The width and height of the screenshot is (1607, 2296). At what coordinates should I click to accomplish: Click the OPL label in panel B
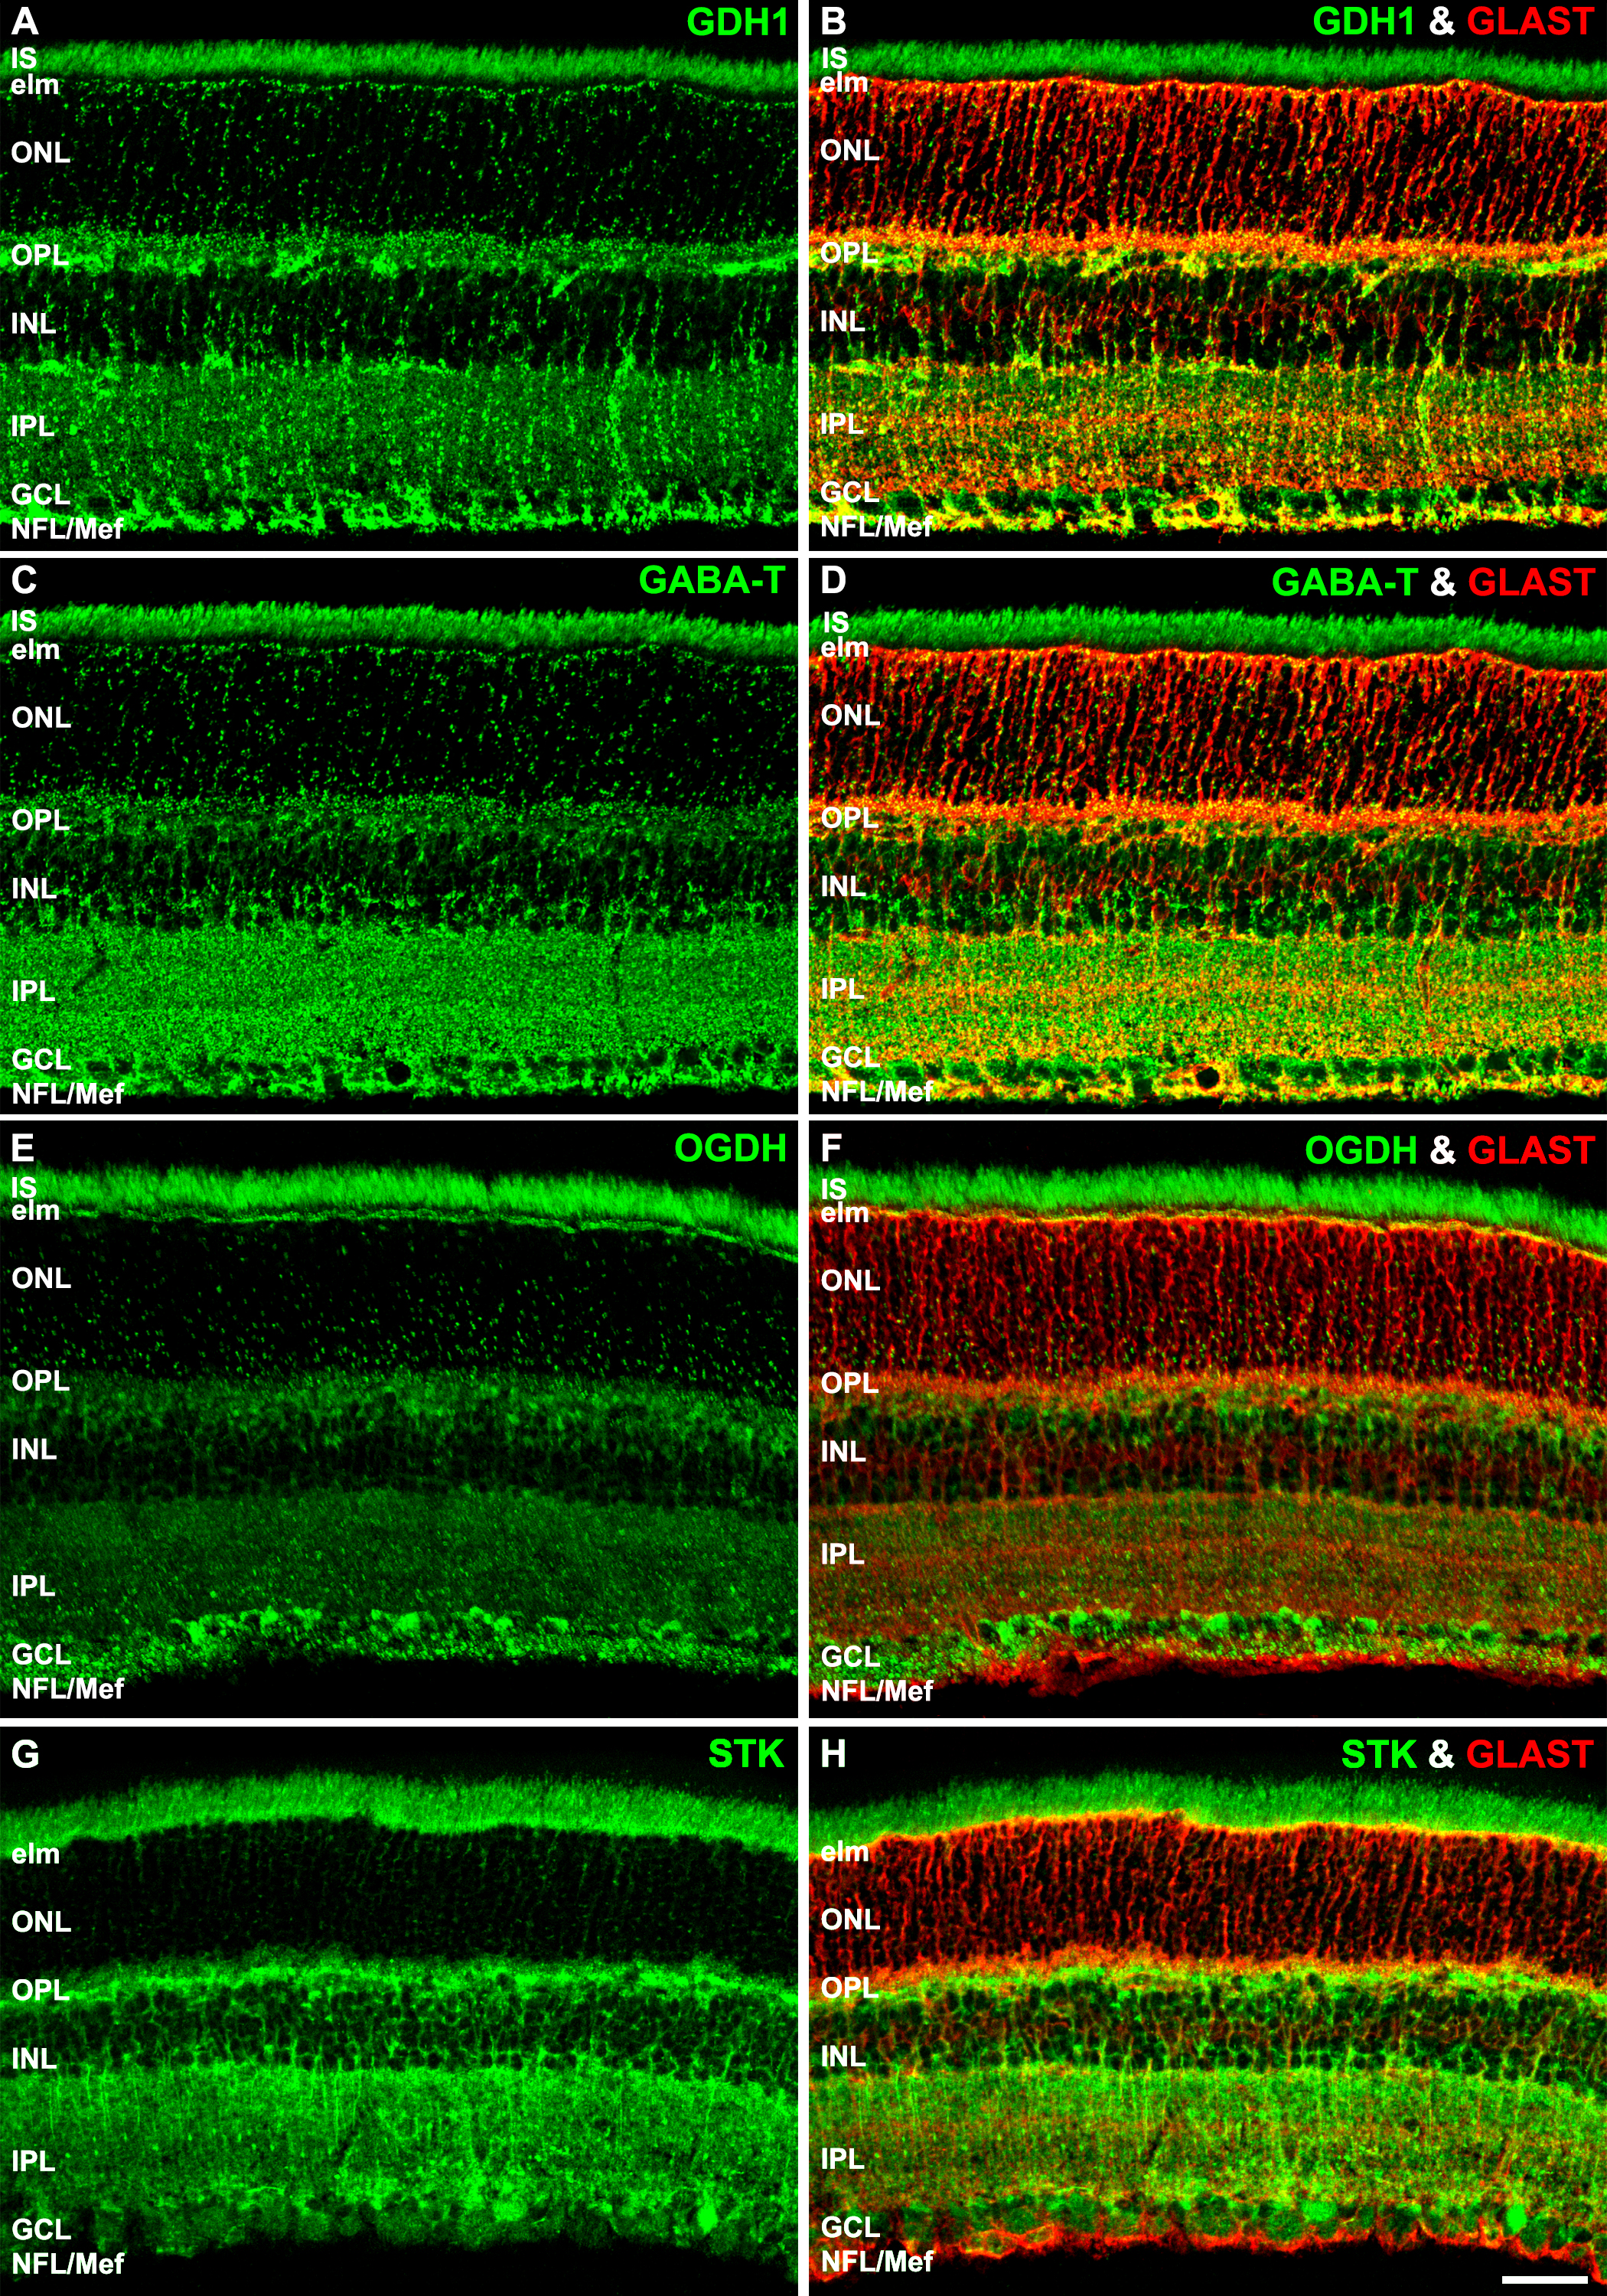point(849,253)
